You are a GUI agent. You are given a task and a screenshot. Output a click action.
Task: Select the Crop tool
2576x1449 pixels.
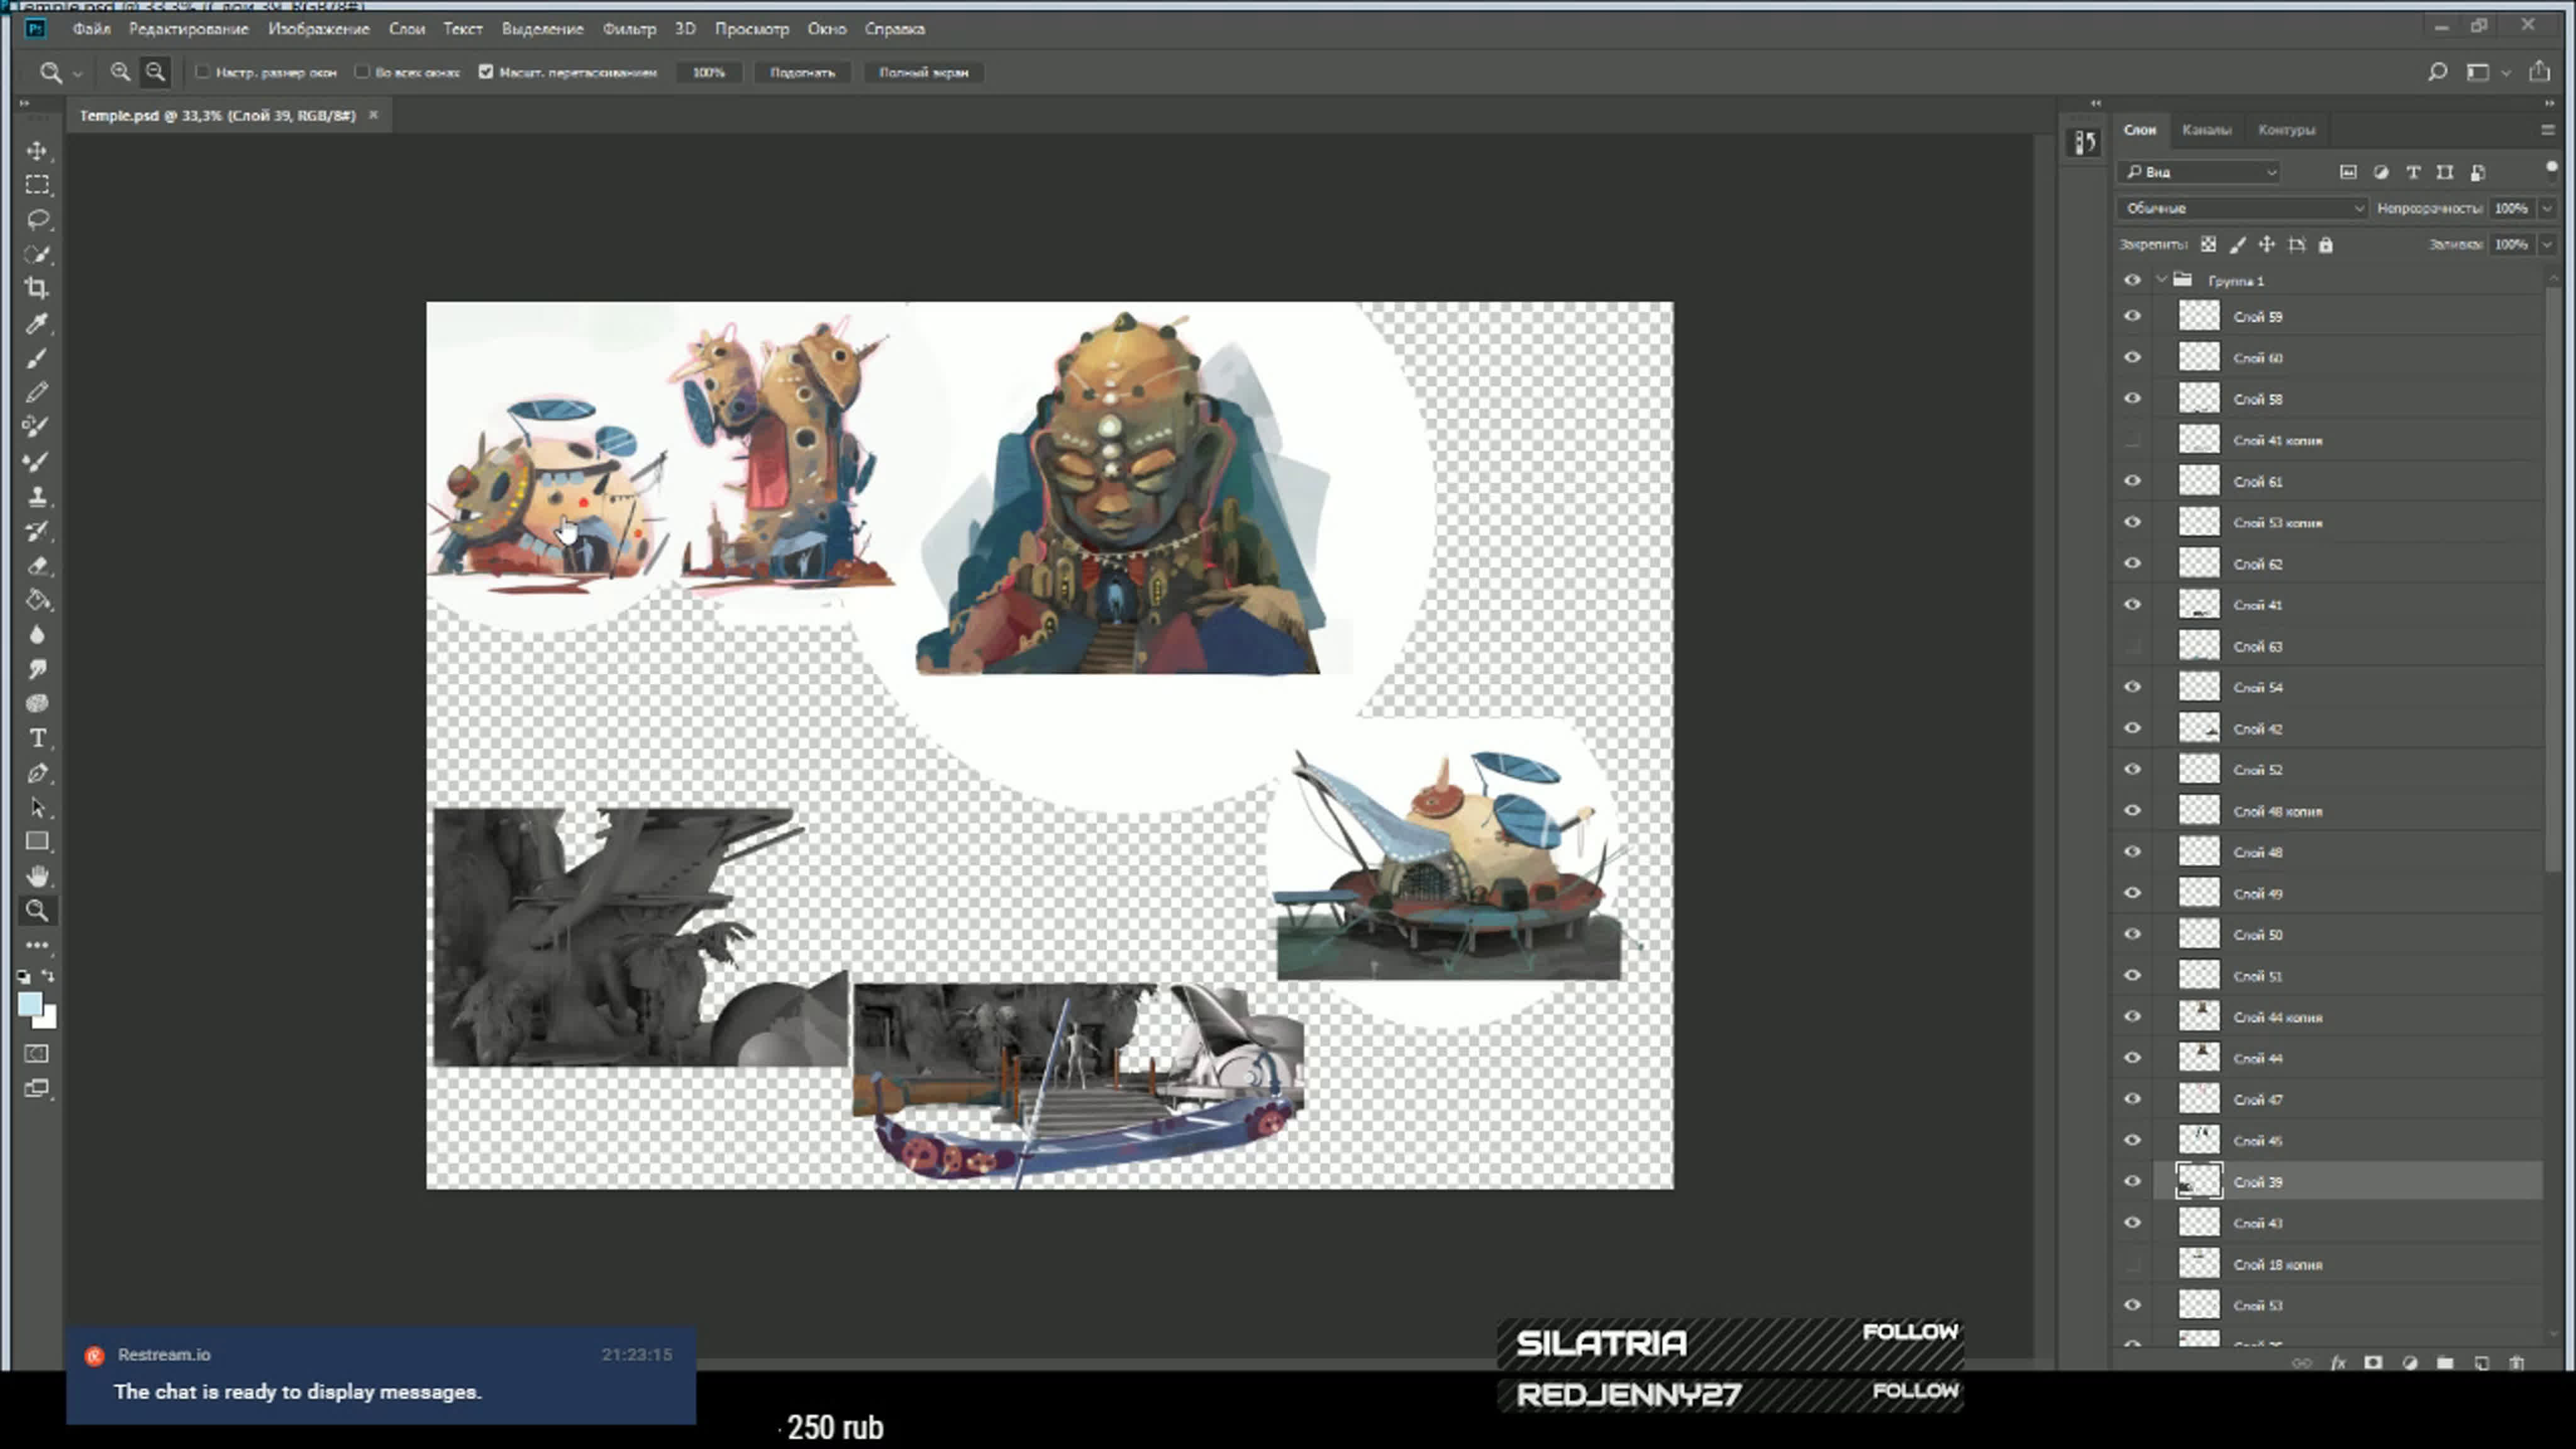(37, 288)
